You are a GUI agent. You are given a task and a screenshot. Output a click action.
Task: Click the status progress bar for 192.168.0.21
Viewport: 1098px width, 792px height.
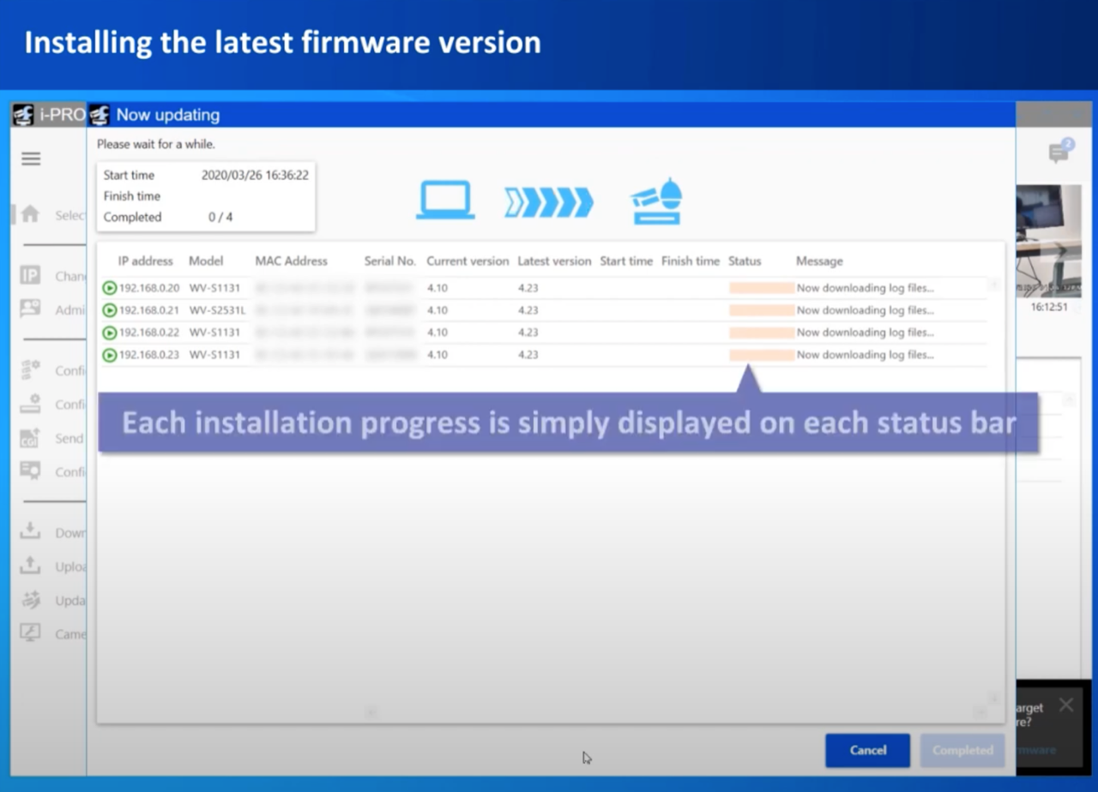[761, 310]
